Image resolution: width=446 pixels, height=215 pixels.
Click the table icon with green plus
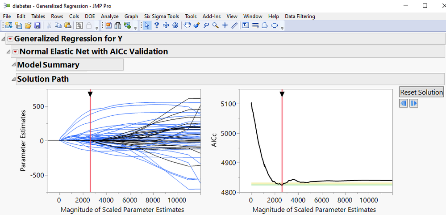click(x=127, y=25)
